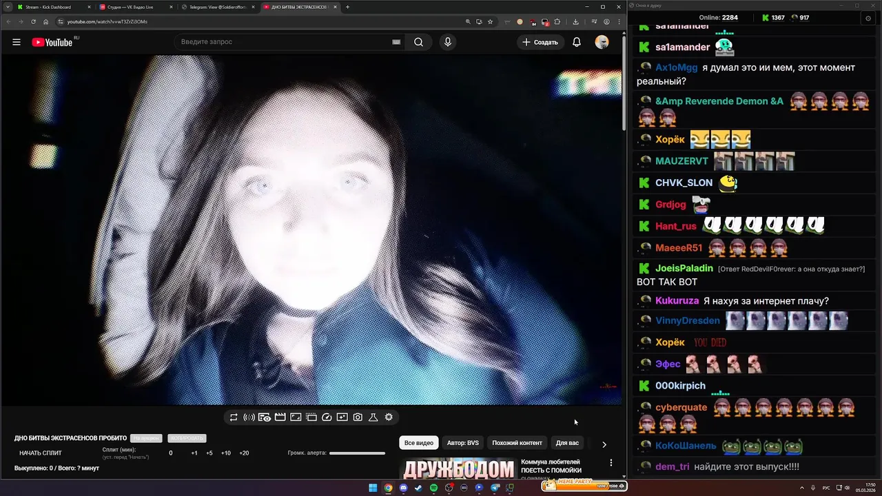Screen dimensions: 882x496
Task: Add +10 minutes to split
Action: click(226, 453)
